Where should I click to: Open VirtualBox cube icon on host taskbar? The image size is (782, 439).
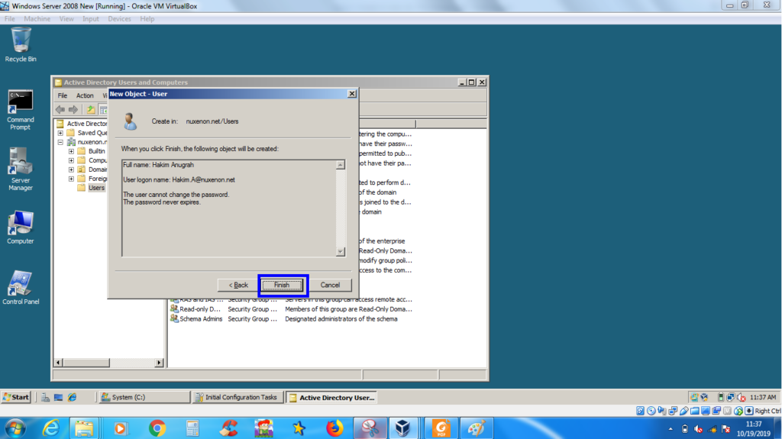[402, 428]
